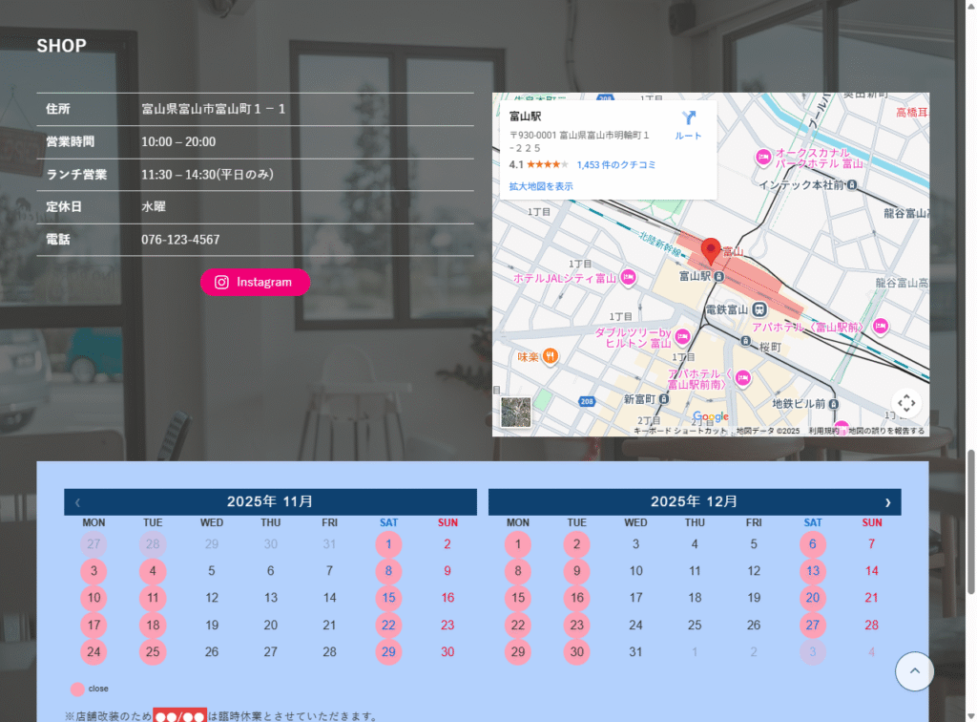Open the larger map link
The height and width of the screenshot is (722, 977).
pyautogui.click(x=541, y=186)
